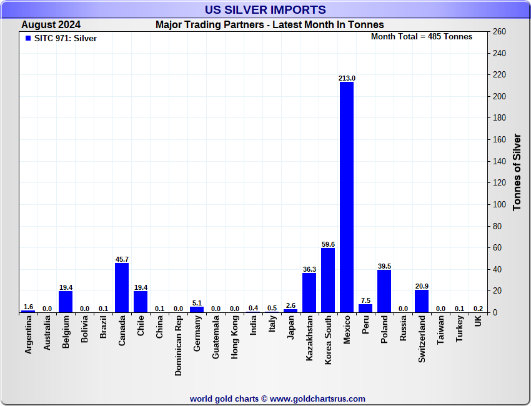Click the US SILVER IMPORTS title bar
The width and height of the screenshot is (531, 406).
tap(265, 10)
